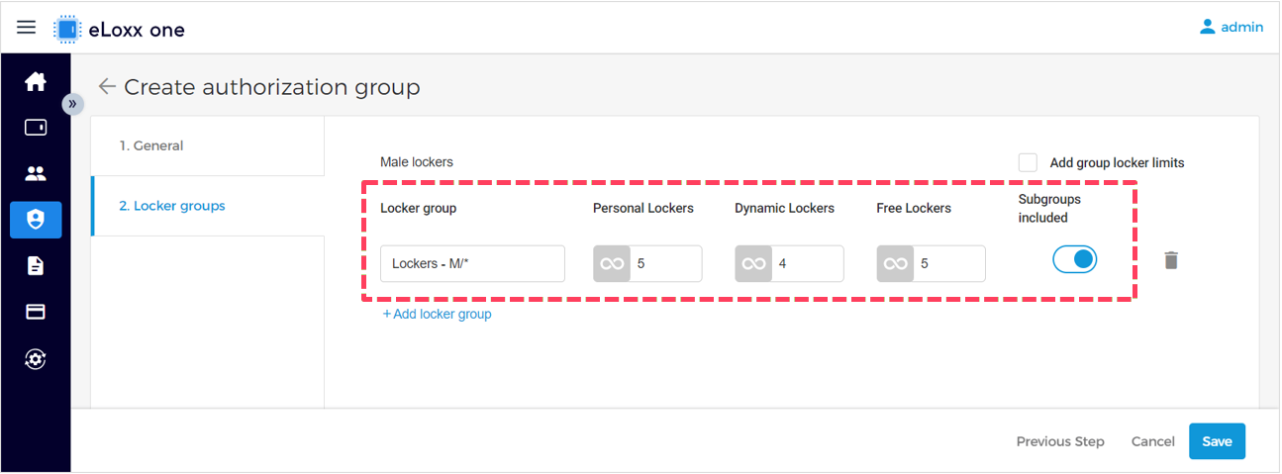Click Add locker group link
Viewport: 1282px width, 474px height.
pyautogui.click(x=437, y=314)
